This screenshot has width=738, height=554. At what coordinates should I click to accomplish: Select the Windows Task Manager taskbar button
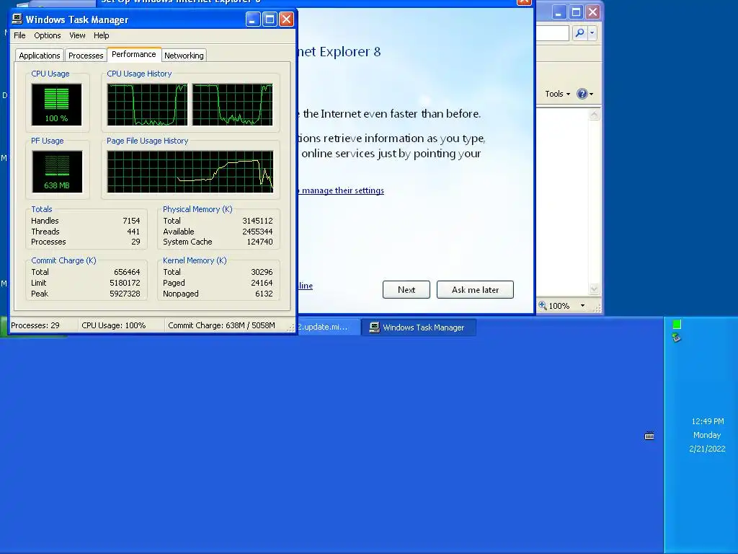click(419, 327)
